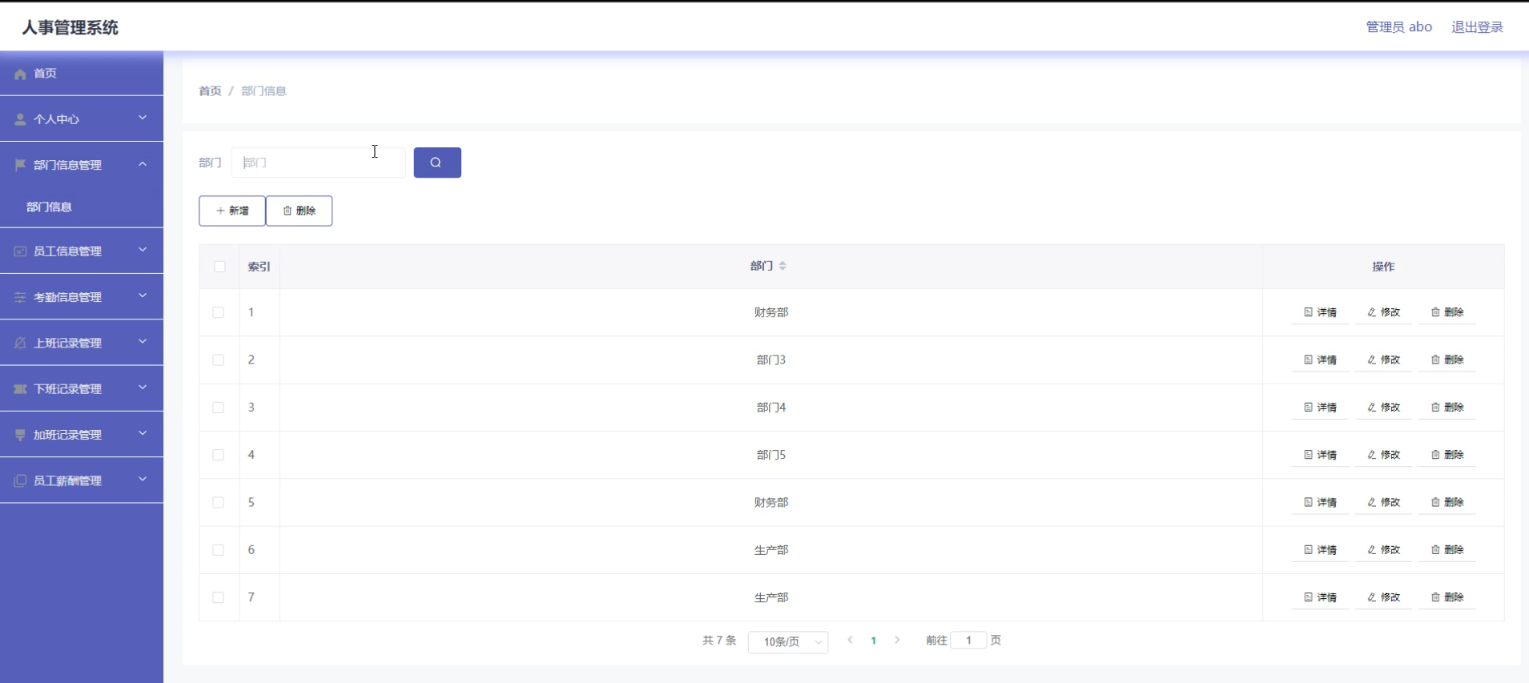The width and height of the screenshot is (1529, 683).
Task: Click 修改 for row 6 生产部
Action: (x=1383, y=550)
